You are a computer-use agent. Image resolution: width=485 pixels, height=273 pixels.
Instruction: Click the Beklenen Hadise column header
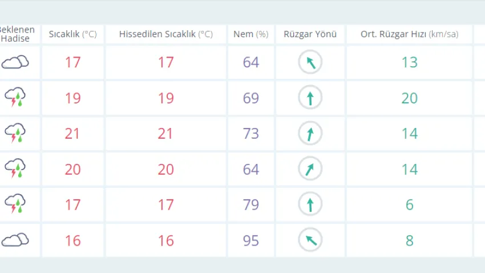[x=16, y=34]
